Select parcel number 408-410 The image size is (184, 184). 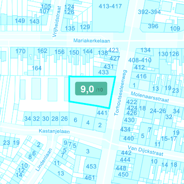pyautogui.click(x=140, y=60)
